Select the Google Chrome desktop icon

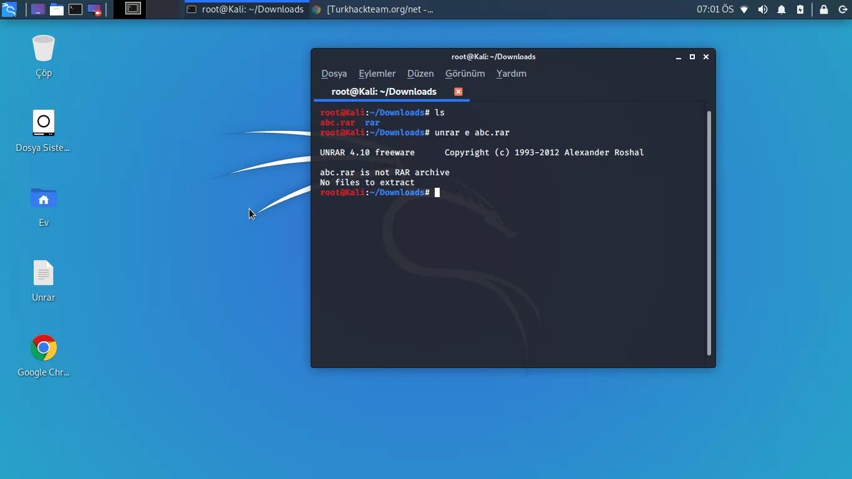44,356
